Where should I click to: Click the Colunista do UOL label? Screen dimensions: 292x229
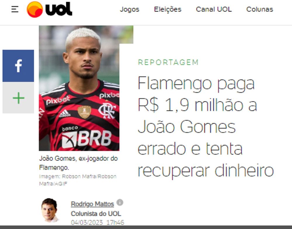96,214
